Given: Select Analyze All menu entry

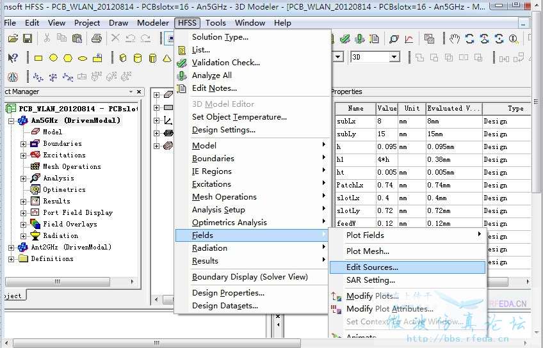Looking at the screenshot, I should pos(211,75).
